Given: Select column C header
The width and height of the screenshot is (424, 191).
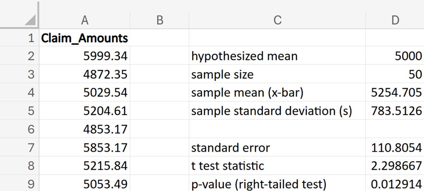Looking at the screenshot, I should tap(277, 20).
